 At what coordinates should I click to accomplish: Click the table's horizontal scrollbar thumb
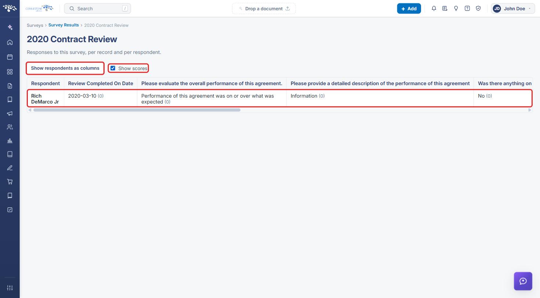(x=137, y=110)
